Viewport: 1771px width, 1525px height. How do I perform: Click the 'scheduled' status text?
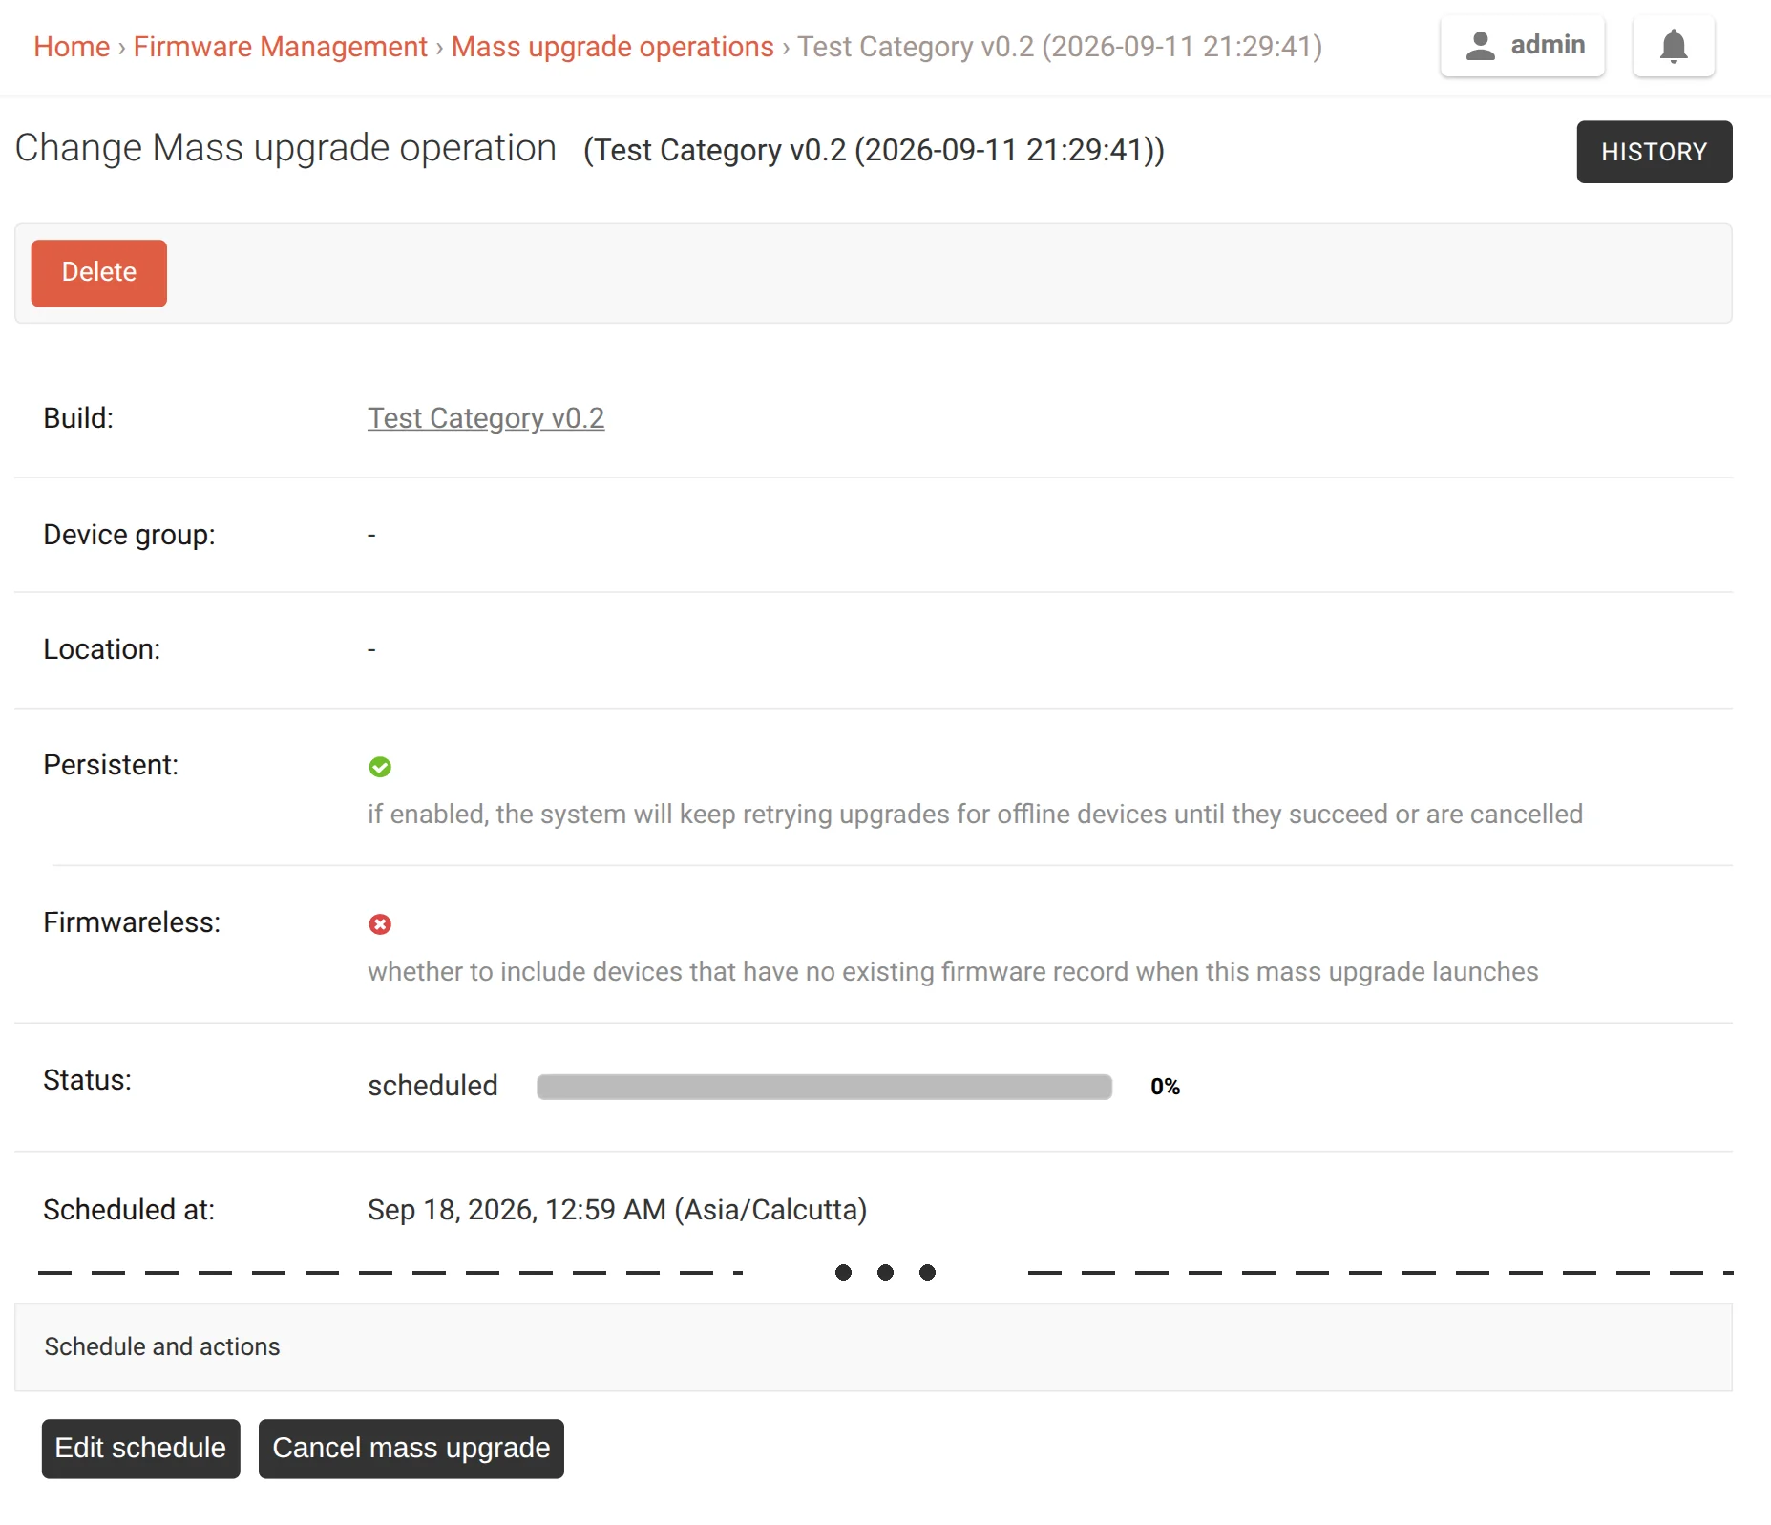click(432, 1086)
